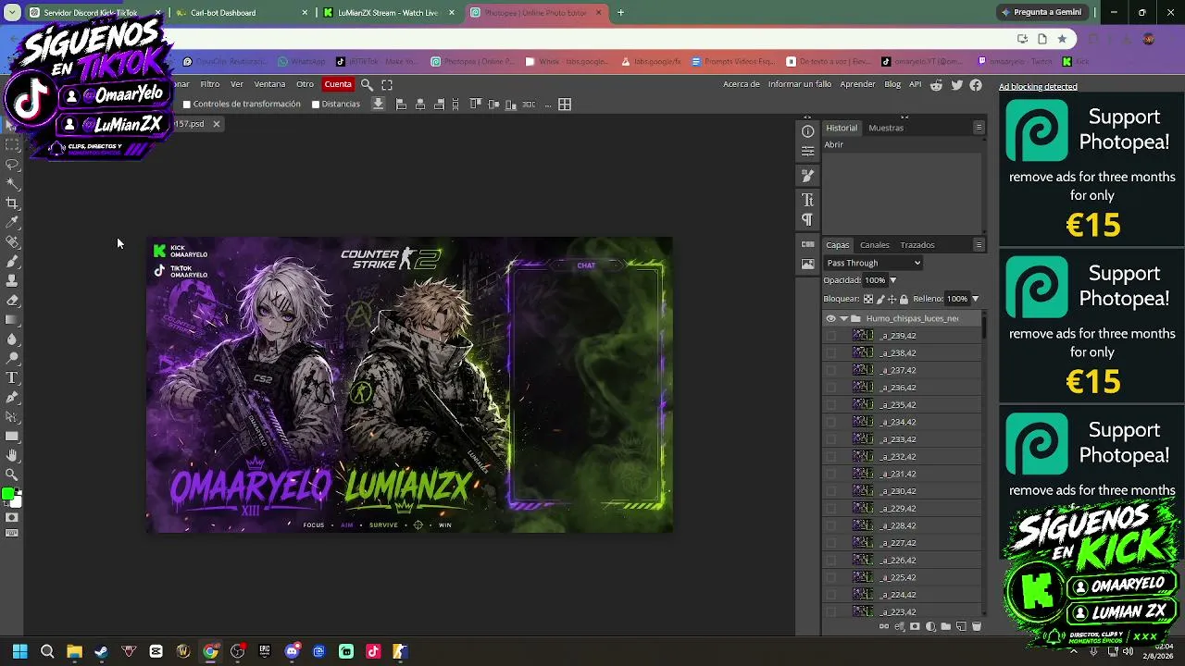Select the Hand tool
Viewport: 1185px width, 666px height.
pyautogui.click(x=12, y=456)
